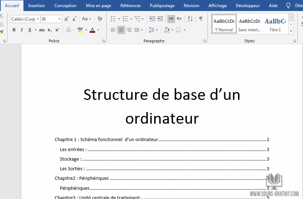The width and height of the screenshot is (303, 199).
Task: Increase paragraph indent
Action: [x=160, y=19]
